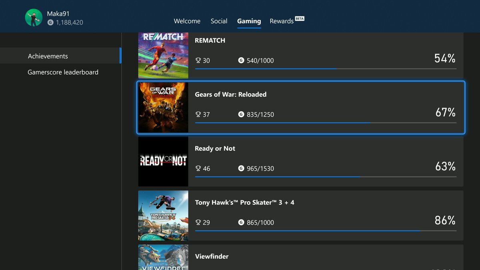Click the 865/1000 gamerscore text
Viewport: 480px width, 270px height.
(260, 223)
